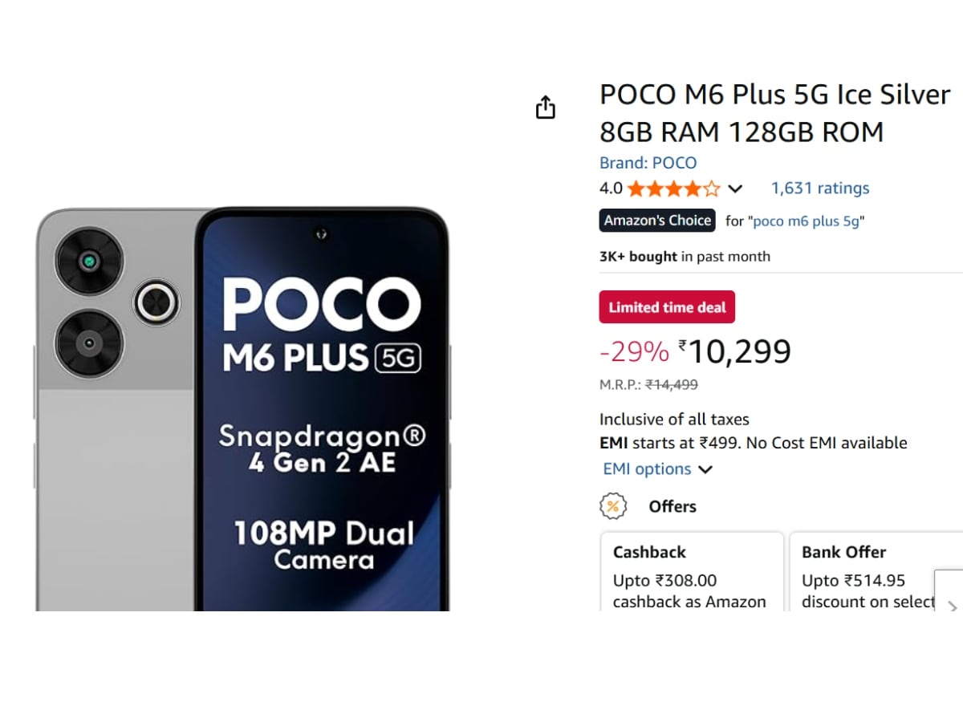
Task: Click the -29% discount label
Action: point(633,351)
